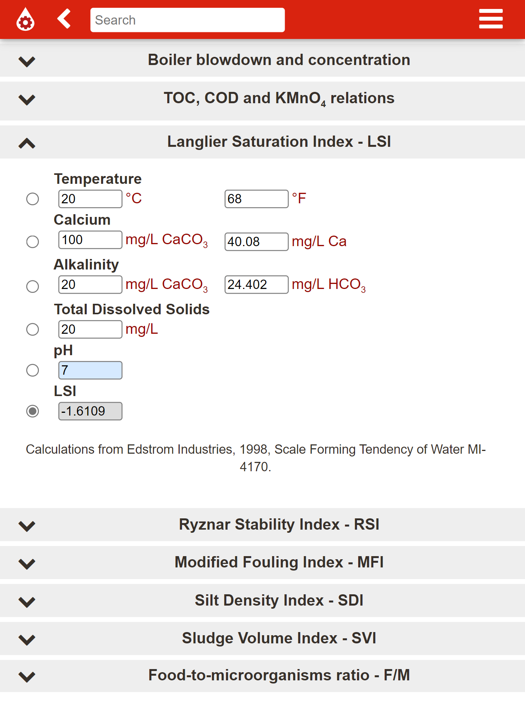The height and width of the screenshot is (701, 525).
Task: Tap the water drop gear logo icon
Action: (x=25, y=19)
